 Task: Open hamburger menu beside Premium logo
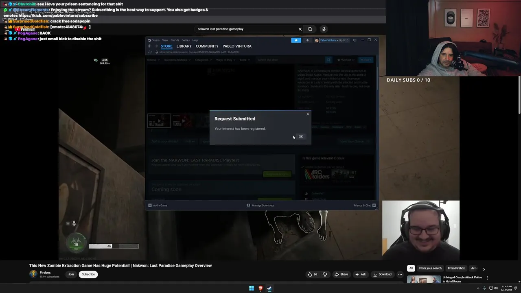[7, 29]
